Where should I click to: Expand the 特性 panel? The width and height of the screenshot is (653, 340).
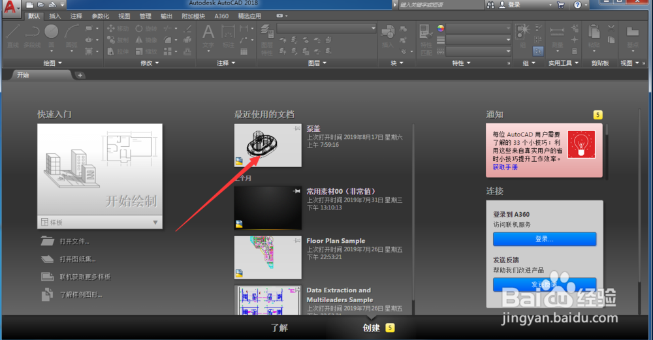point(462,63)
